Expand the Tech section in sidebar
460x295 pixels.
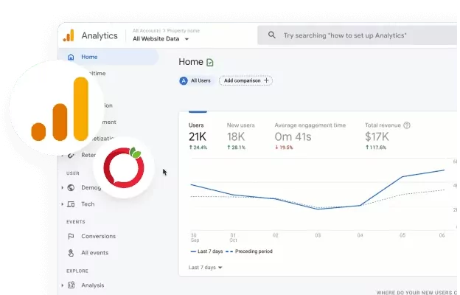tap(62, 204)
